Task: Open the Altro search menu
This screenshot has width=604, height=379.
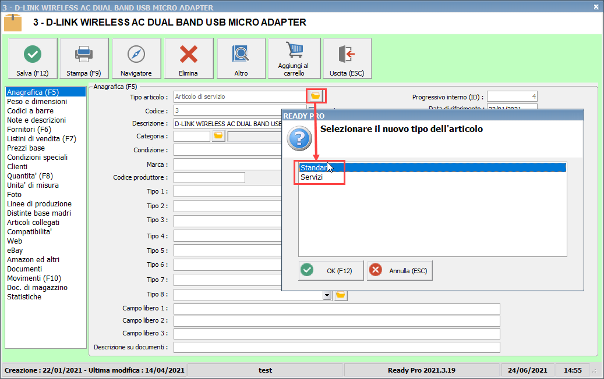Action: click(241, 59)
